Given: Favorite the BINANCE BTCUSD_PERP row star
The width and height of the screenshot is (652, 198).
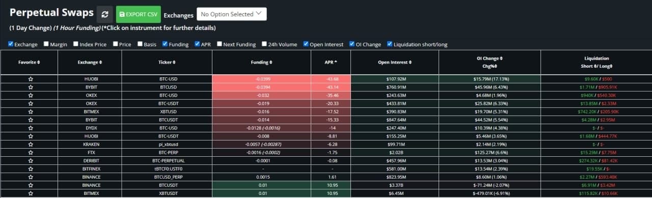Looking at the screenshot, I should pos(31,177).
